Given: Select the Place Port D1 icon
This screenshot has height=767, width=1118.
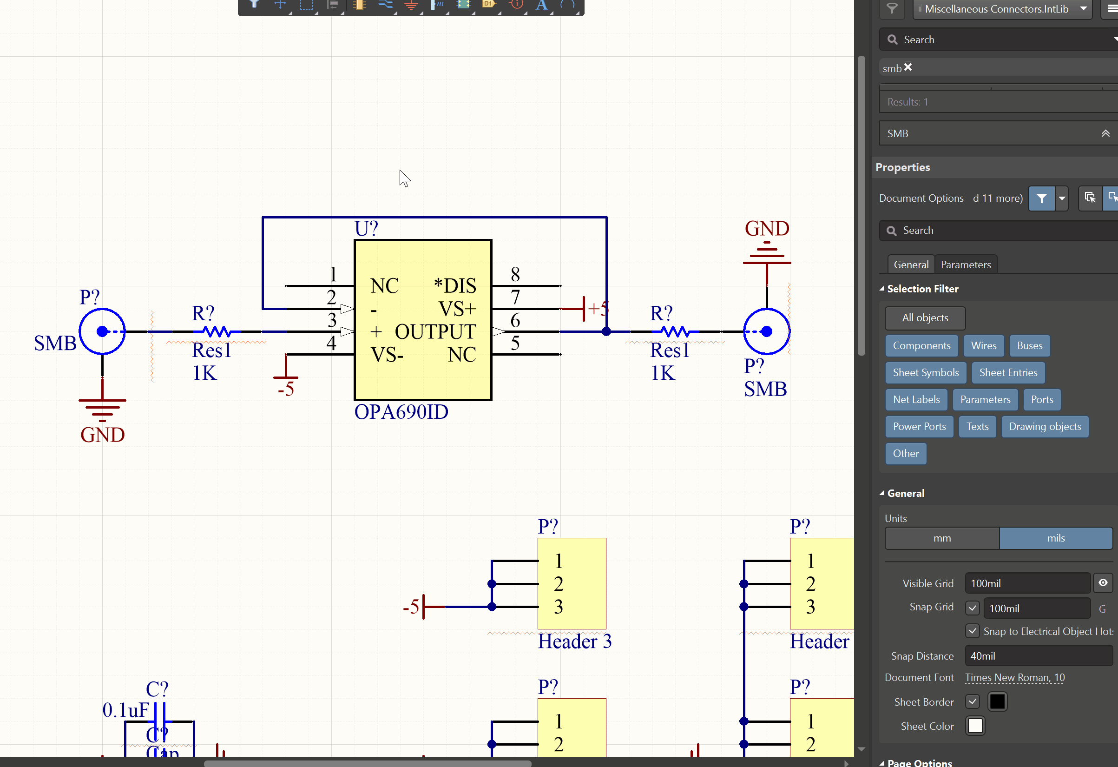Looking at the screenshot, I should coord(489,4).
